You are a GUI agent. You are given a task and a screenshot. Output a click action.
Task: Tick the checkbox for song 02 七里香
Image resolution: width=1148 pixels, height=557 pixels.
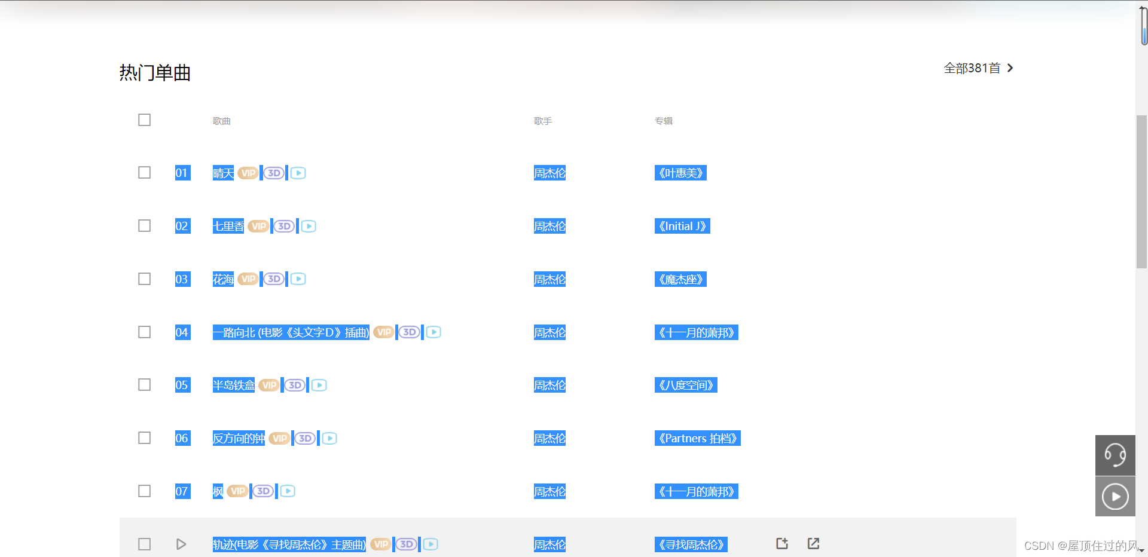coord(144,226)
